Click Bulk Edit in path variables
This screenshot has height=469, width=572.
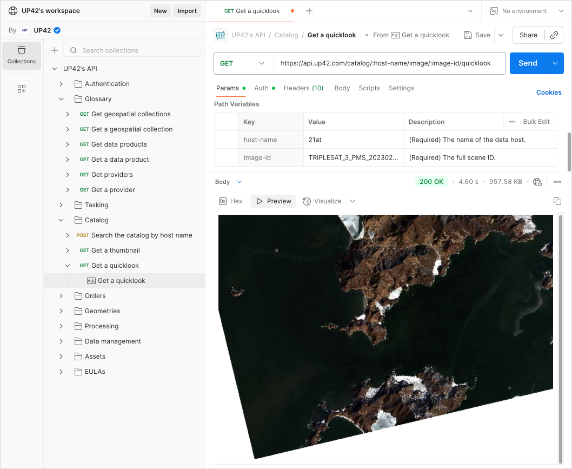(x=536, y=122)
